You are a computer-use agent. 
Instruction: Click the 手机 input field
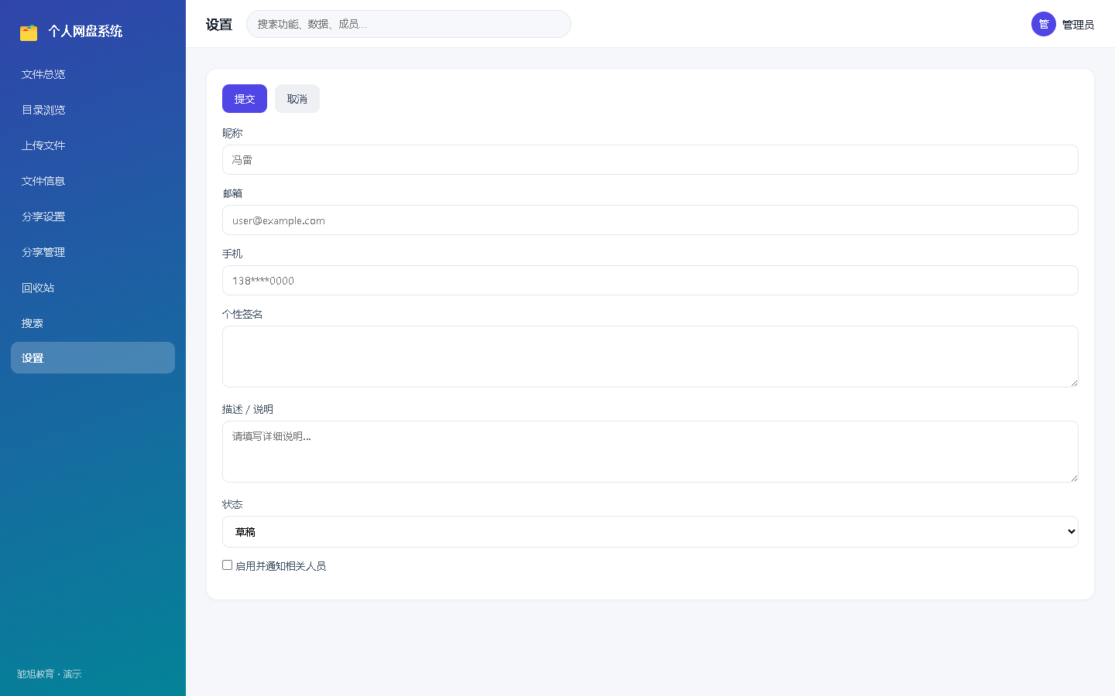[650, 281]
